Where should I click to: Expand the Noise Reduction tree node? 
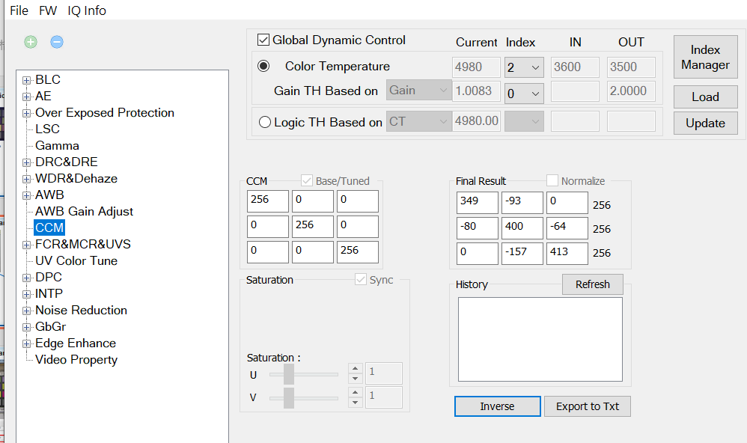(27, 311)
